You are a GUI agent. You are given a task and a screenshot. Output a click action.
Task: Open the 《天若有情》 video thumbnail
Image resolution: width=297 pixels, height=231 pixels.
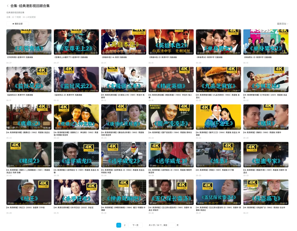coord(29,42)
